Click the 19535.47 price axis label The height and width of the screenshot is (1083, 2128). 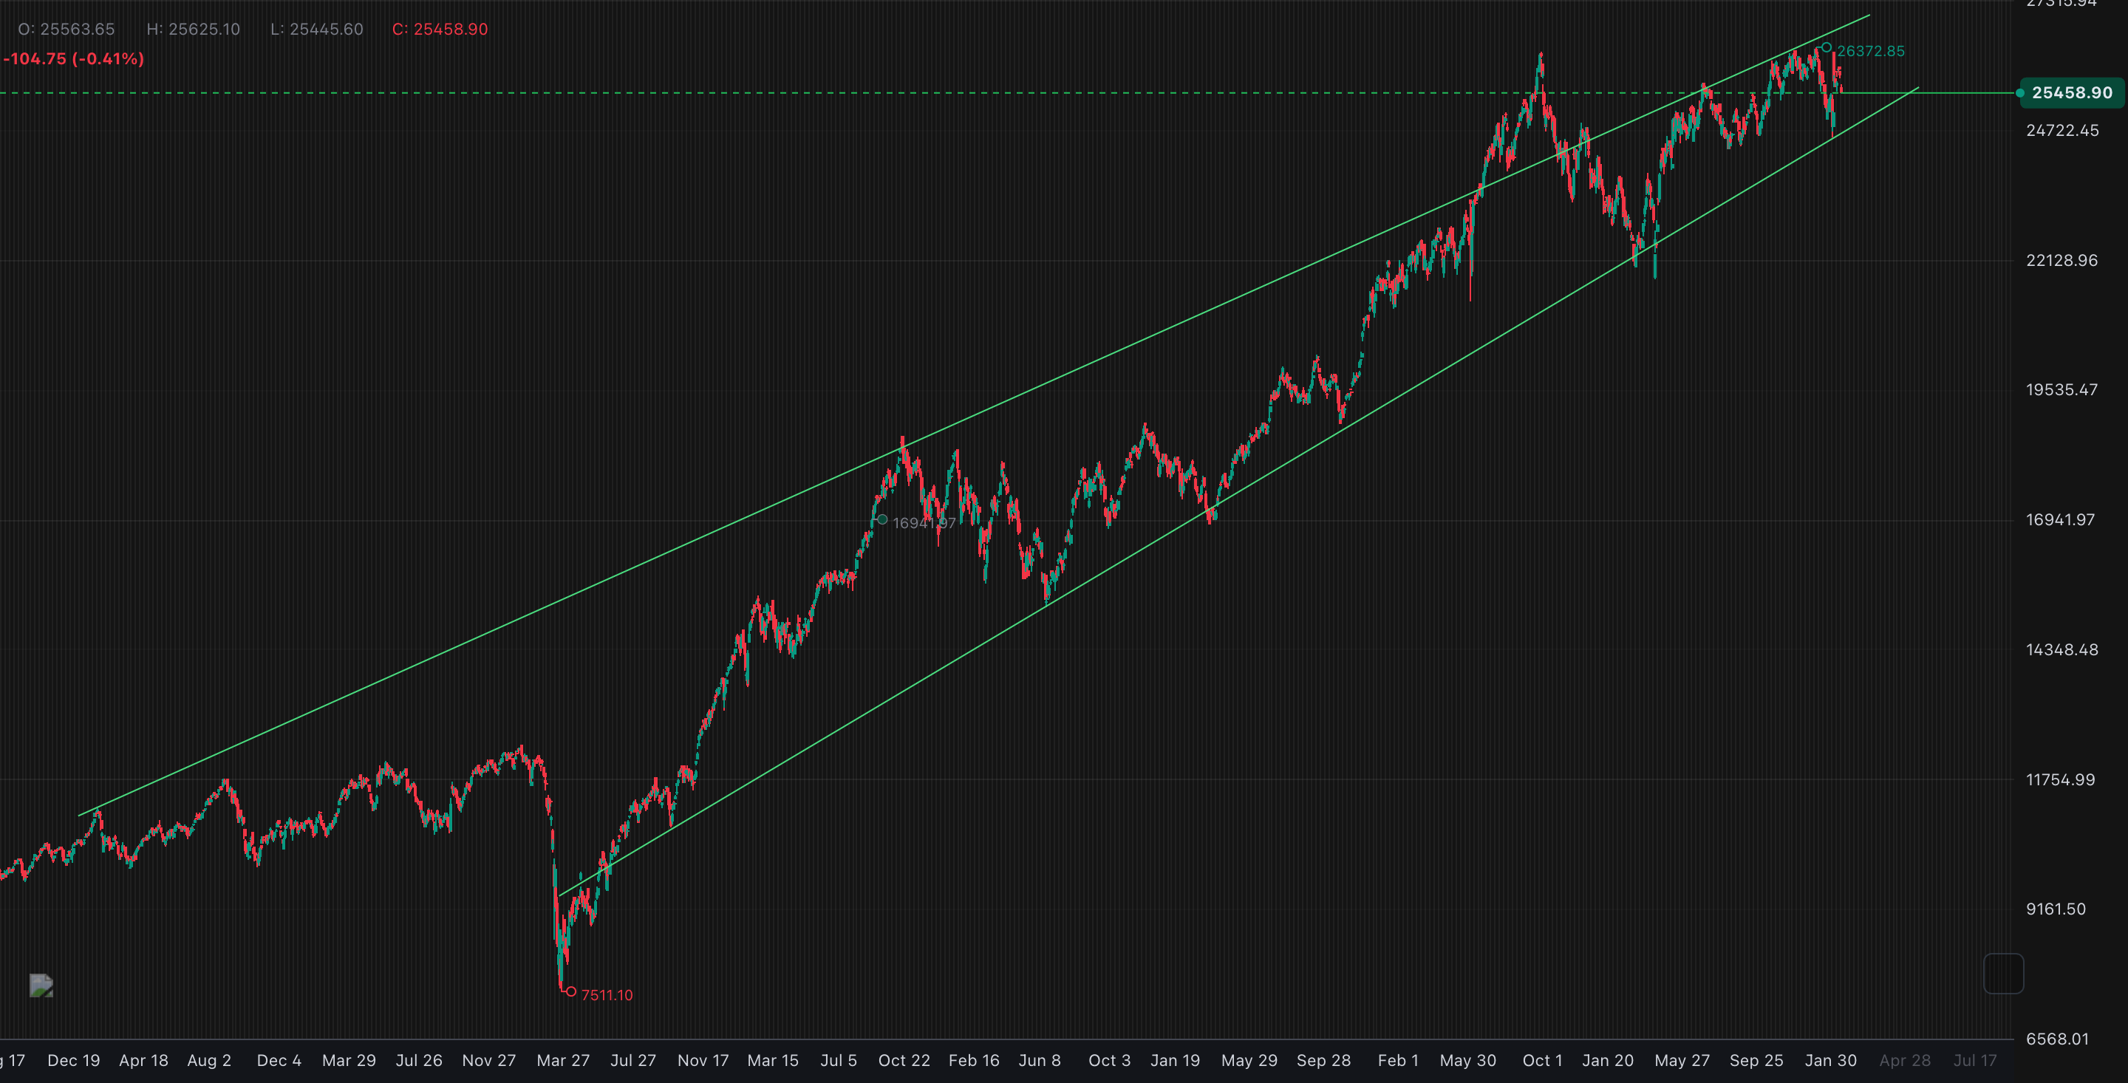point(2064,390)
